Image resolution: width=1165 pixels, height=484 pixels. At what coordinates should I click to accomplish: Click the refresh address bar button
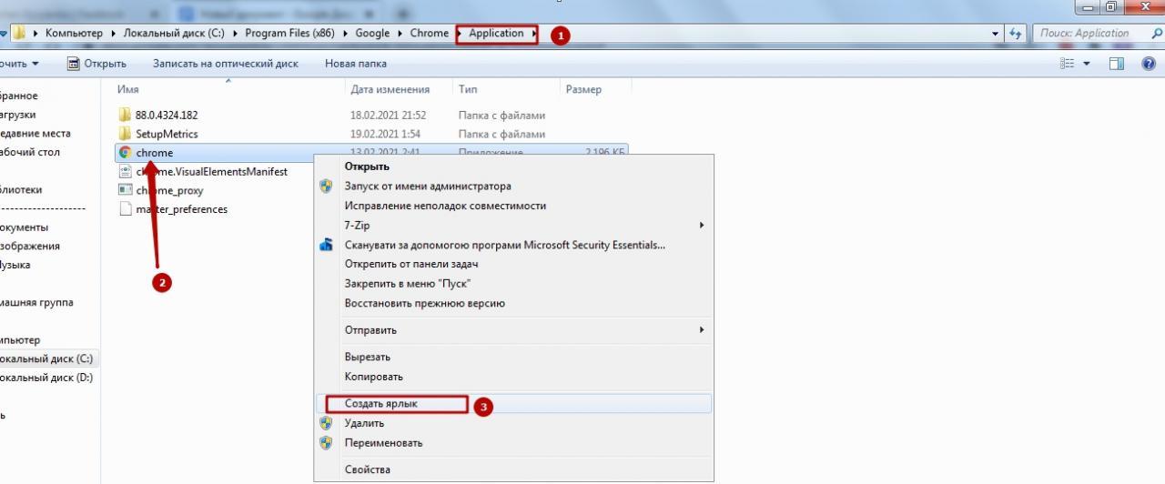tap(1017, 33)
